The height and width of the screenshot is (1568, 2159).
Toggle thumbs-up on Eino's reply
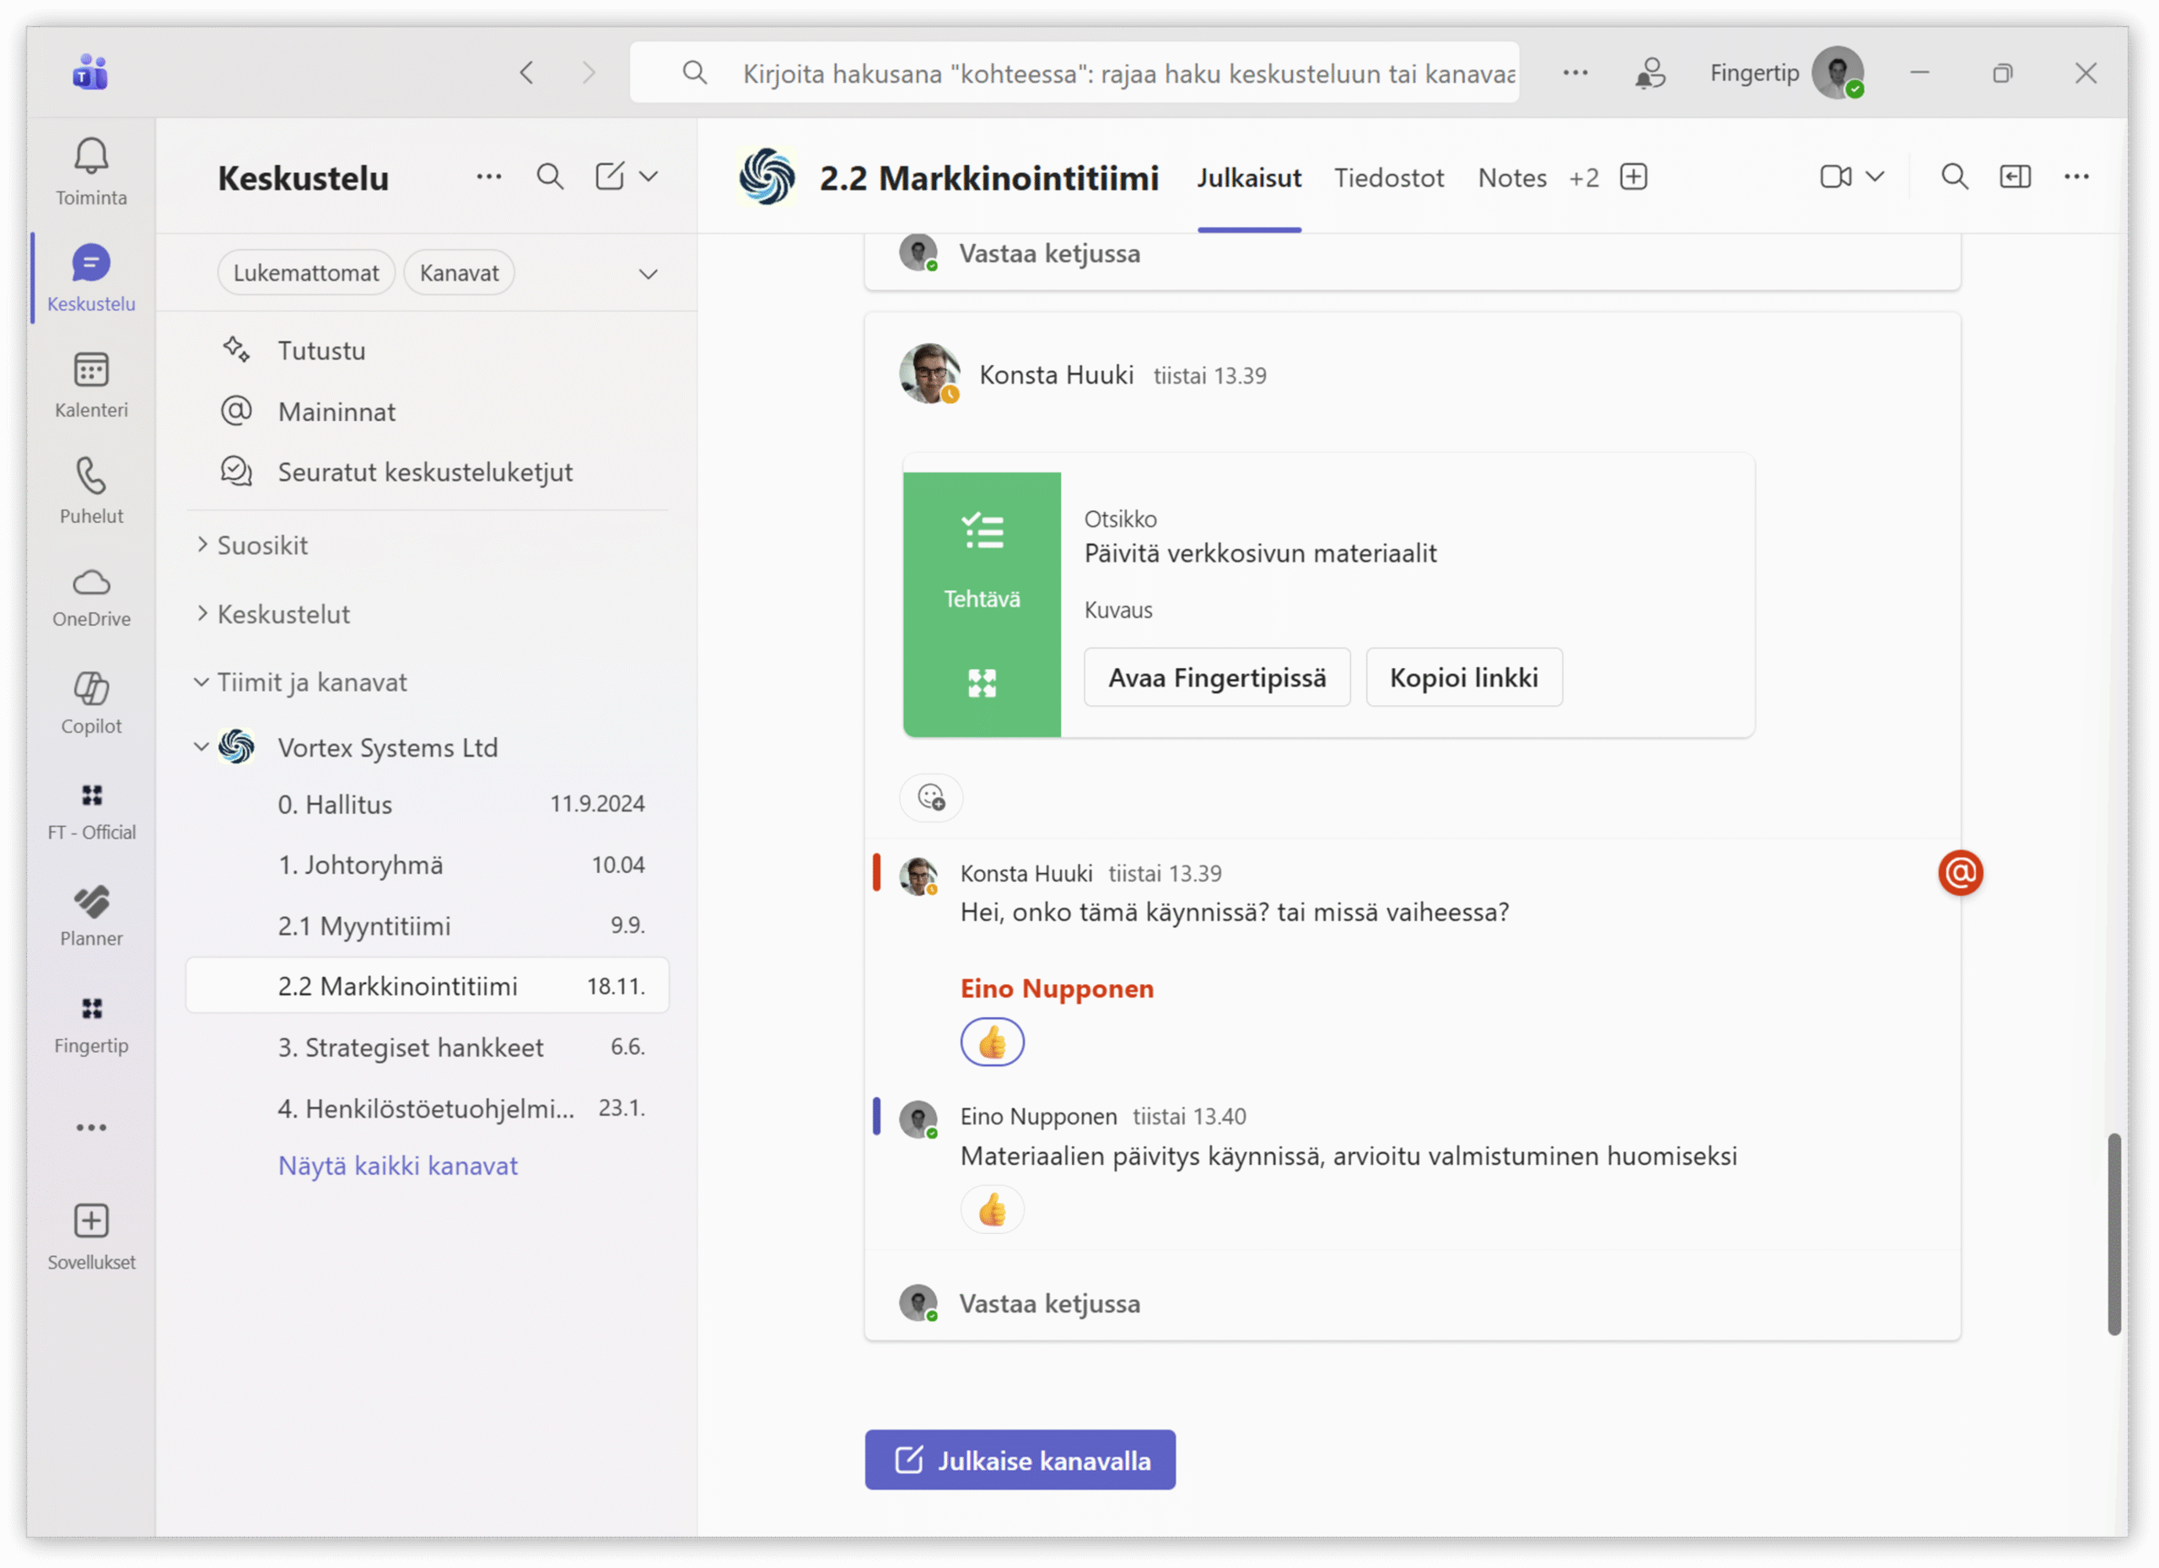pos(992,1210)
